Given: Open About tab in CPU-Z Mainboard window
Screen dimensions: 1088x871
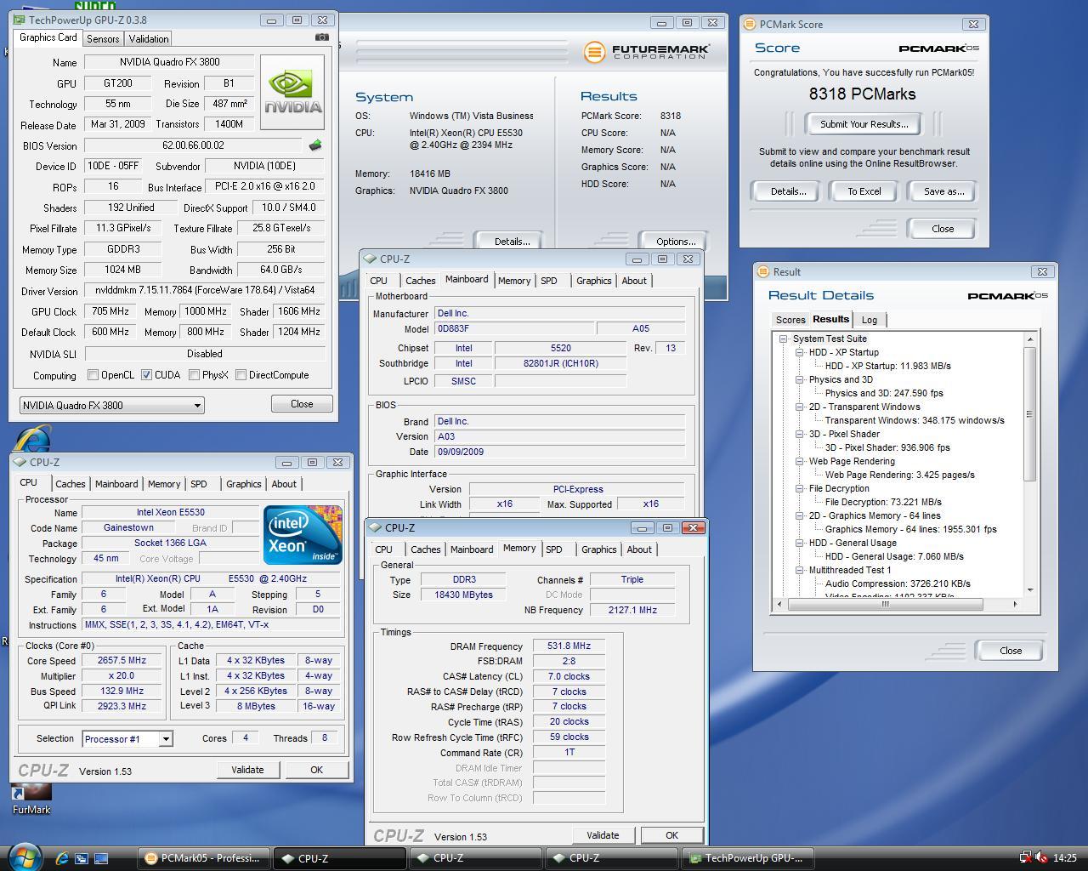Looking at the screenshot, I should [634, 281].
